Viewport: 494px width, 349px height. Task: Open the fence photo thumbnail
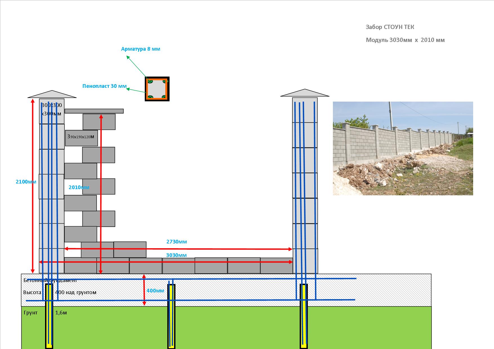[403, 148]
